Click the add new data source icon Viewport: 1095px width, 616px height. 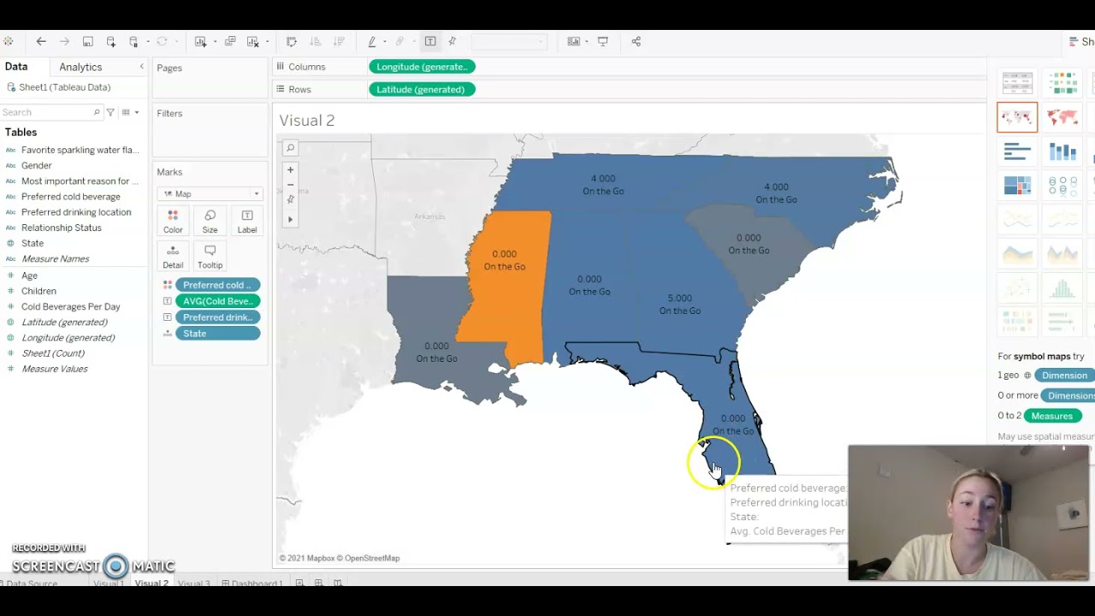(x=110, y=41)
